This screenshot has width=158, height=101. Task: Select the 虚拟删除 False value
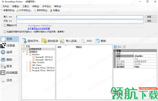pos(145,67)
